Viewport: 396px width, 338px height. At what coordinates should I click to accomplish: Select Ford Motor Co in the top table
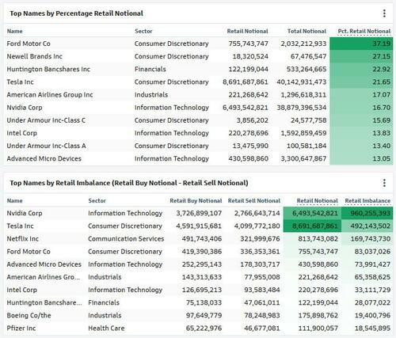point(29,44)
